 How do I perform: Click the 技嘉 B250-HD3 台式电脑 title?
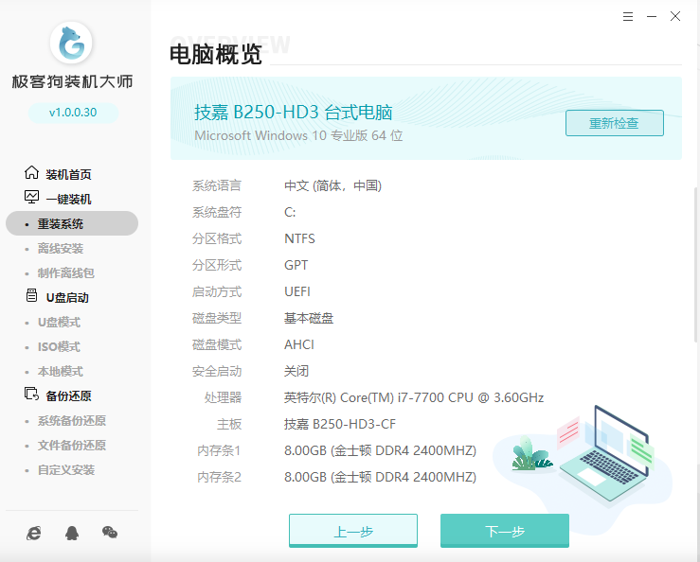294,113
